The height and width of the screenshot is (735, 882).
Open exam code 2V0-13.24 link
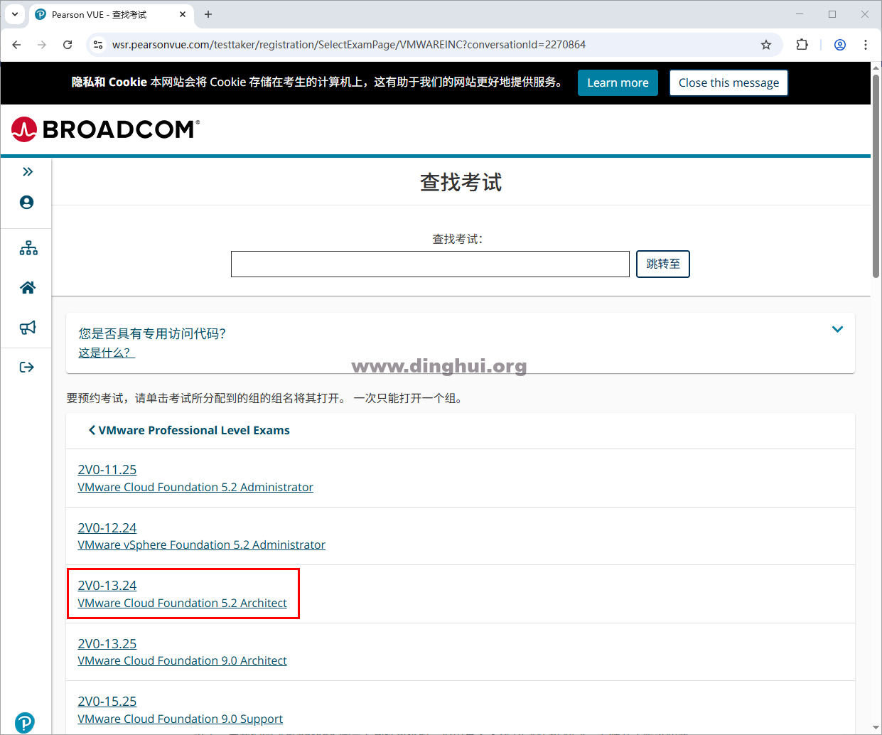(x=107, y=586)
